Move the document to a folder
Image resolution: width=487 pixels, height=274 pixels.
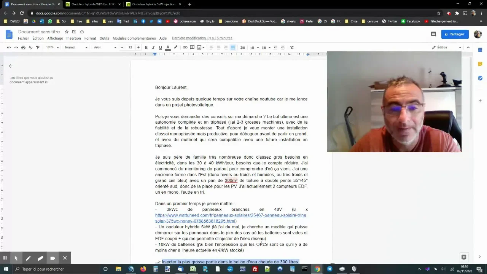click(74, 32)
